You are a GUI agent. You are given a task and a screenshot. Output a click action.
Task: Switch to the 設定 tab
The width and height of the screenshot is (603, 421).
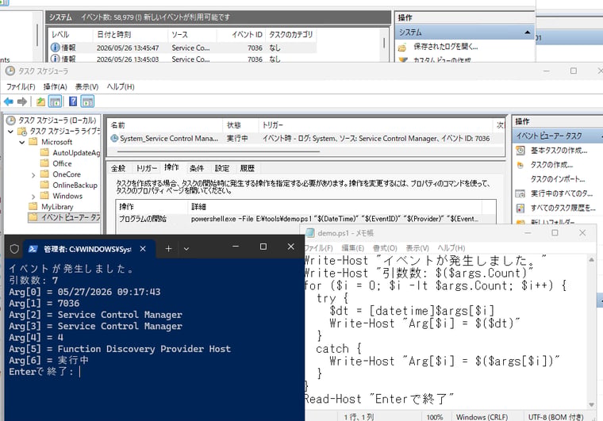click(x=222, y=168)
